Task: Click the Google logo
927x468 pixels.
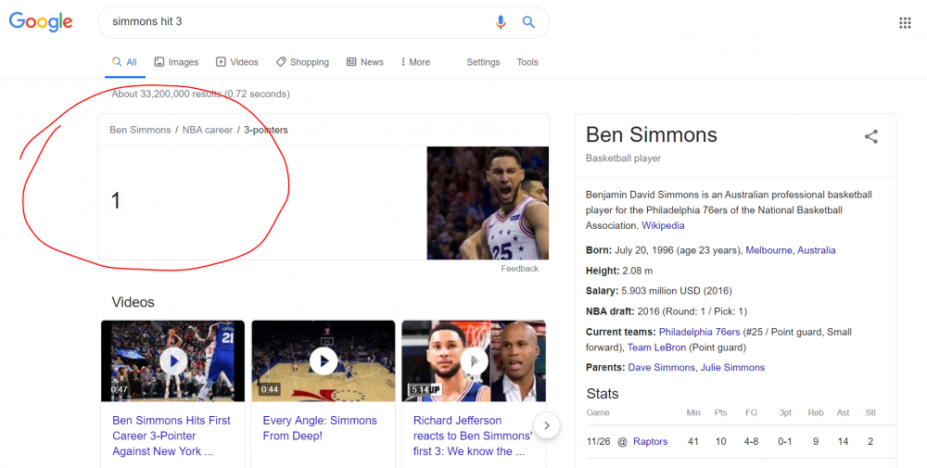Action: 41,22
